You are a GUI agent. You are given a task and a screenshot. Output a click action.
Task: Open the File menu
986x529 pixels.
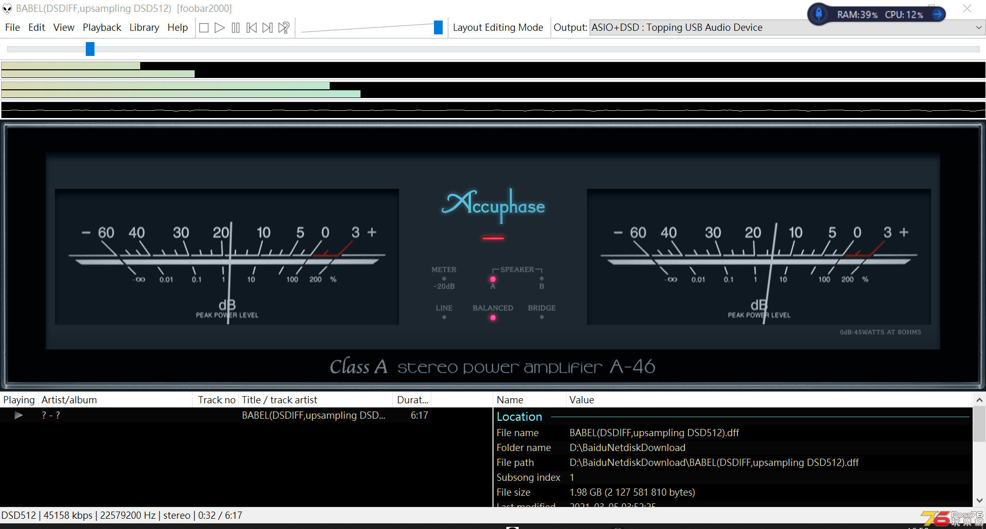pyautogui.click(x=12, y=28)
